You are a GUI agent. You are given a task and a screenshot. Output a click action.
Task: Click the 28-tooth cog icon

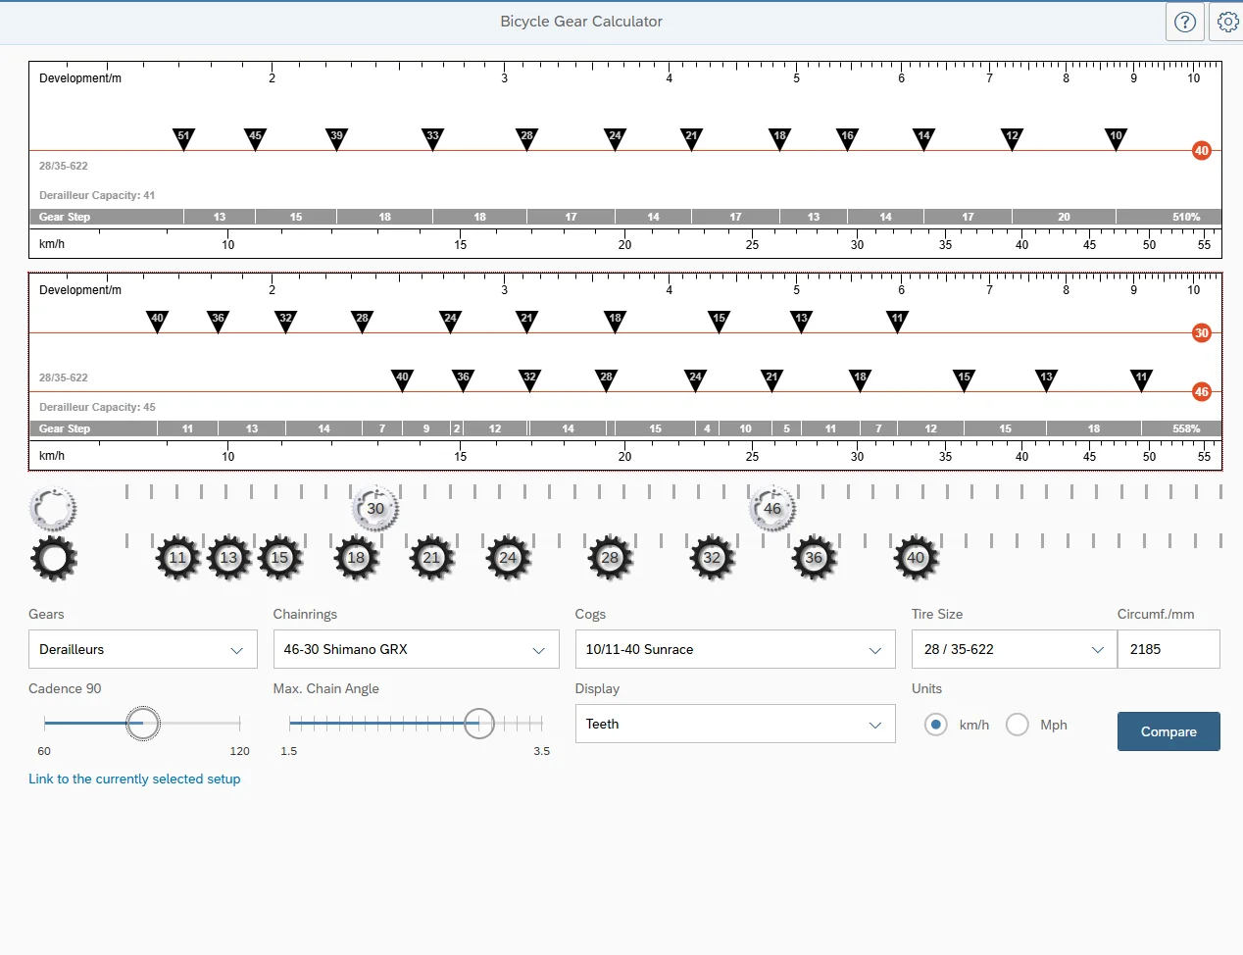pos(610,558)
